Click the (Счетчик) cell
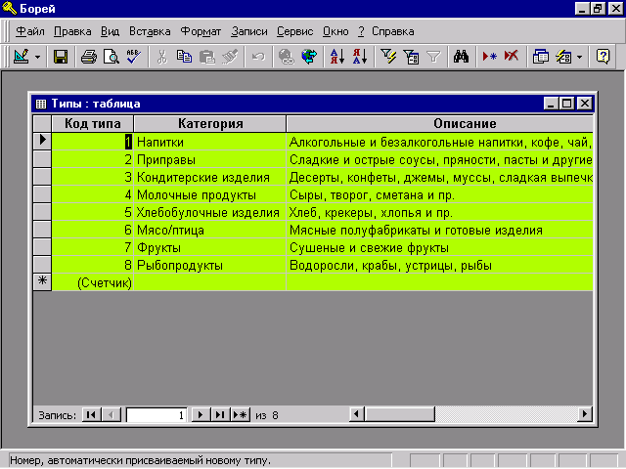The height and width of the screenshot is (469, 626). tap(93, 282)
